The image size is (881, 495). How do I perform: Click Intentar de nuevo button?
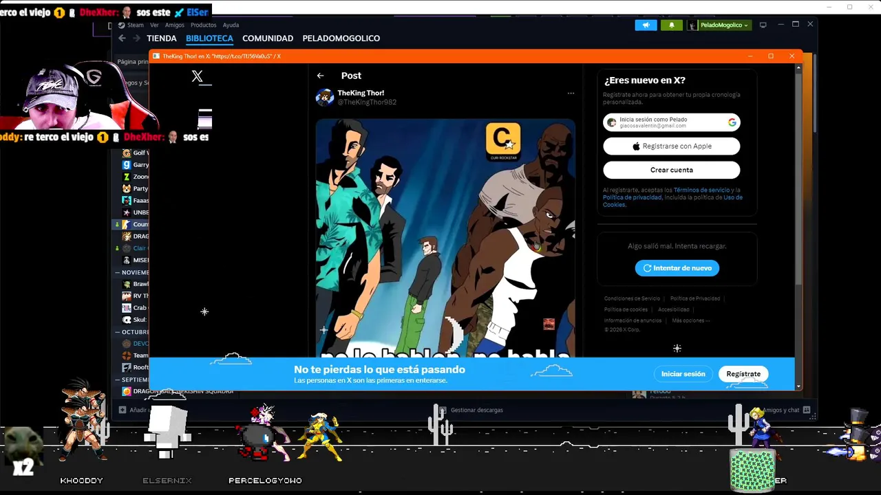pyautogui.click(x=677, y=268)
